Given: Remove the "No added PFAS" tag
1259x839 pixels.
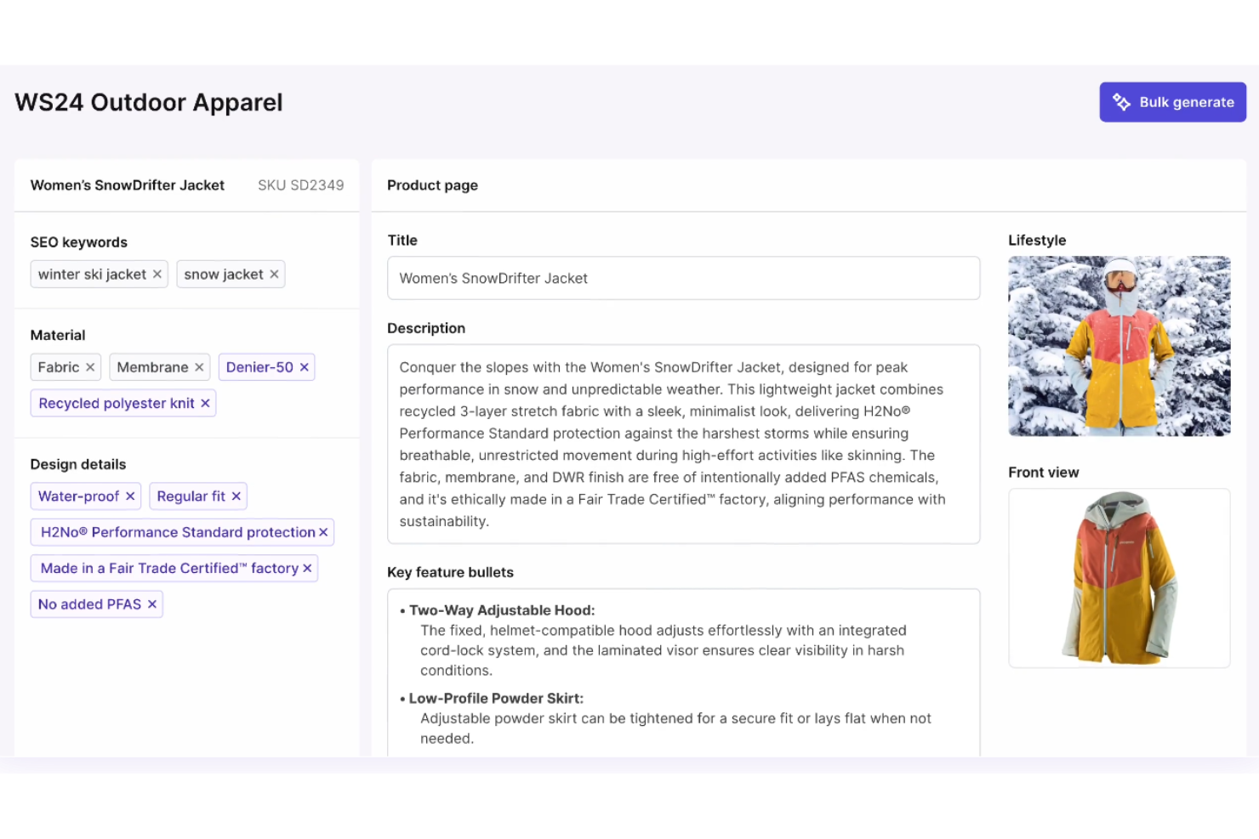Looking at the screenshot, I should tap(151, 604).
